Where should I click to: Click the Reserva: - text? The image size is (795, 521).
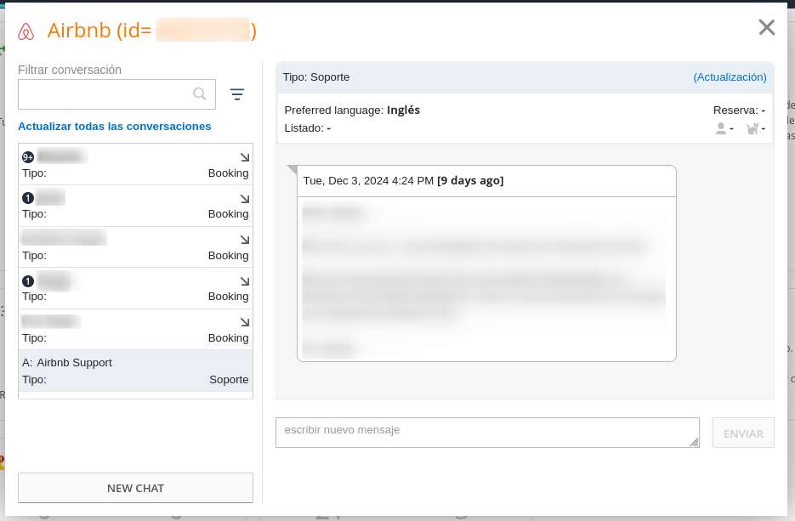[739, 110]
